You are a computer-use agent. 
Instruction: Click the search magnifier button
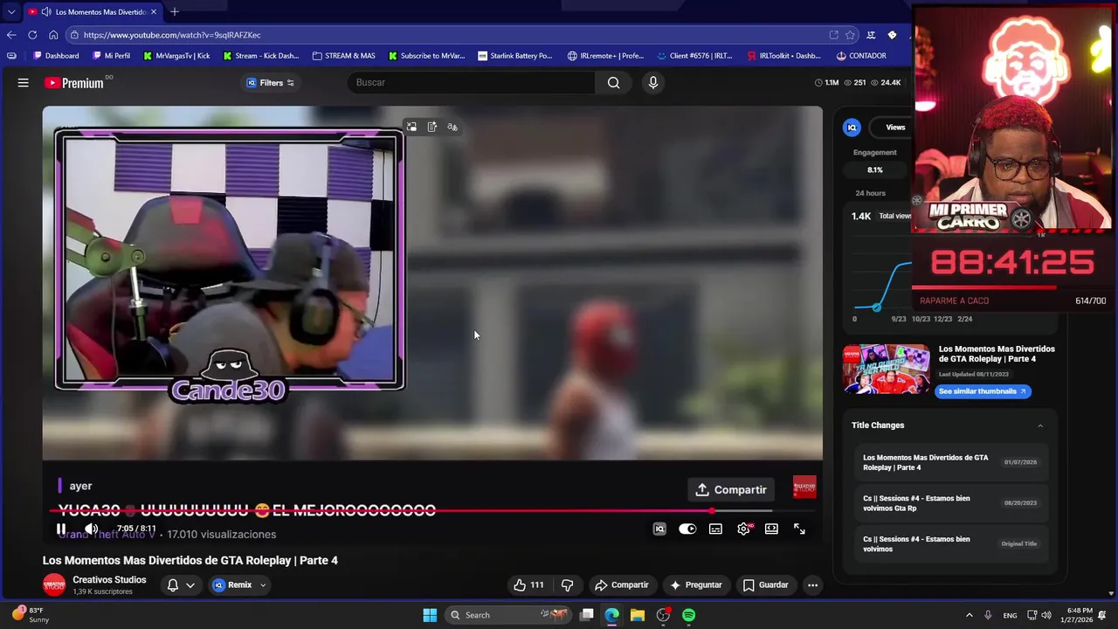pos(613,83)
